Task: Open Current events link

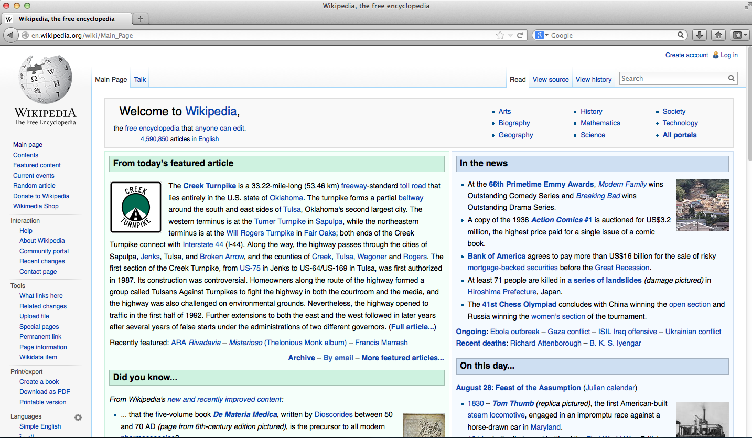Action: (34, 176)
